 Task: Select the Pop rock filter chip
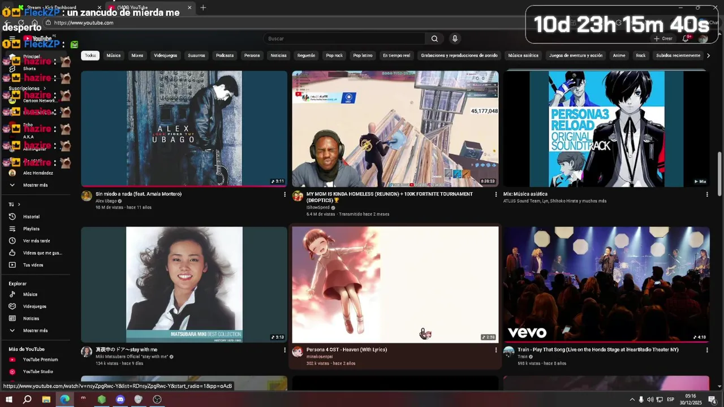[334, 55]
